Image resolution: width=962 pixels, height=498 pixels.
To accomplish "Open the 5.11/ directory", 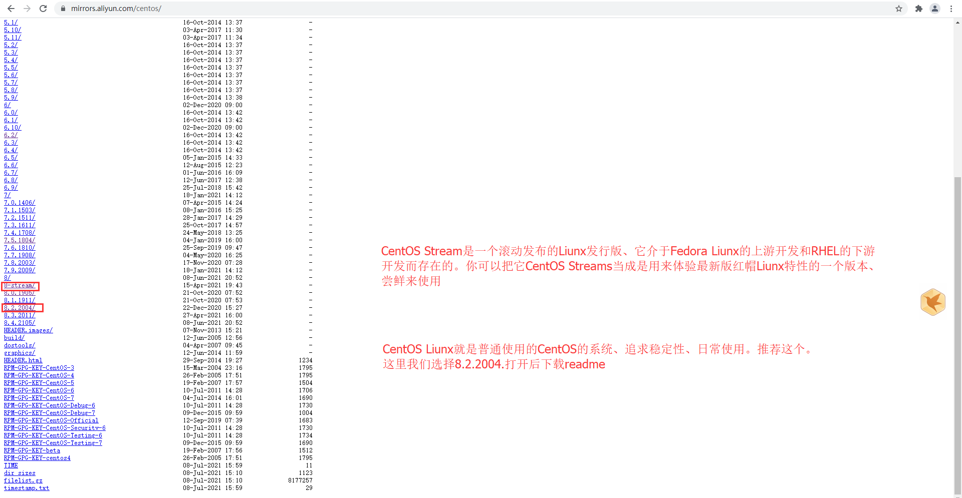I will tap(13, 38).
